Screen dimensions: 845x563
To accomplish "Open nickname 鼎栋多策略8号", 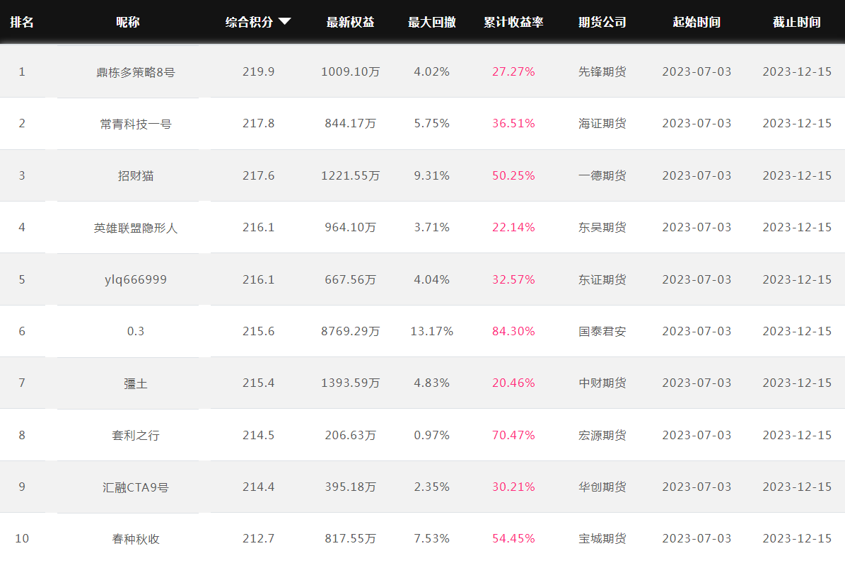I will 135,72.
